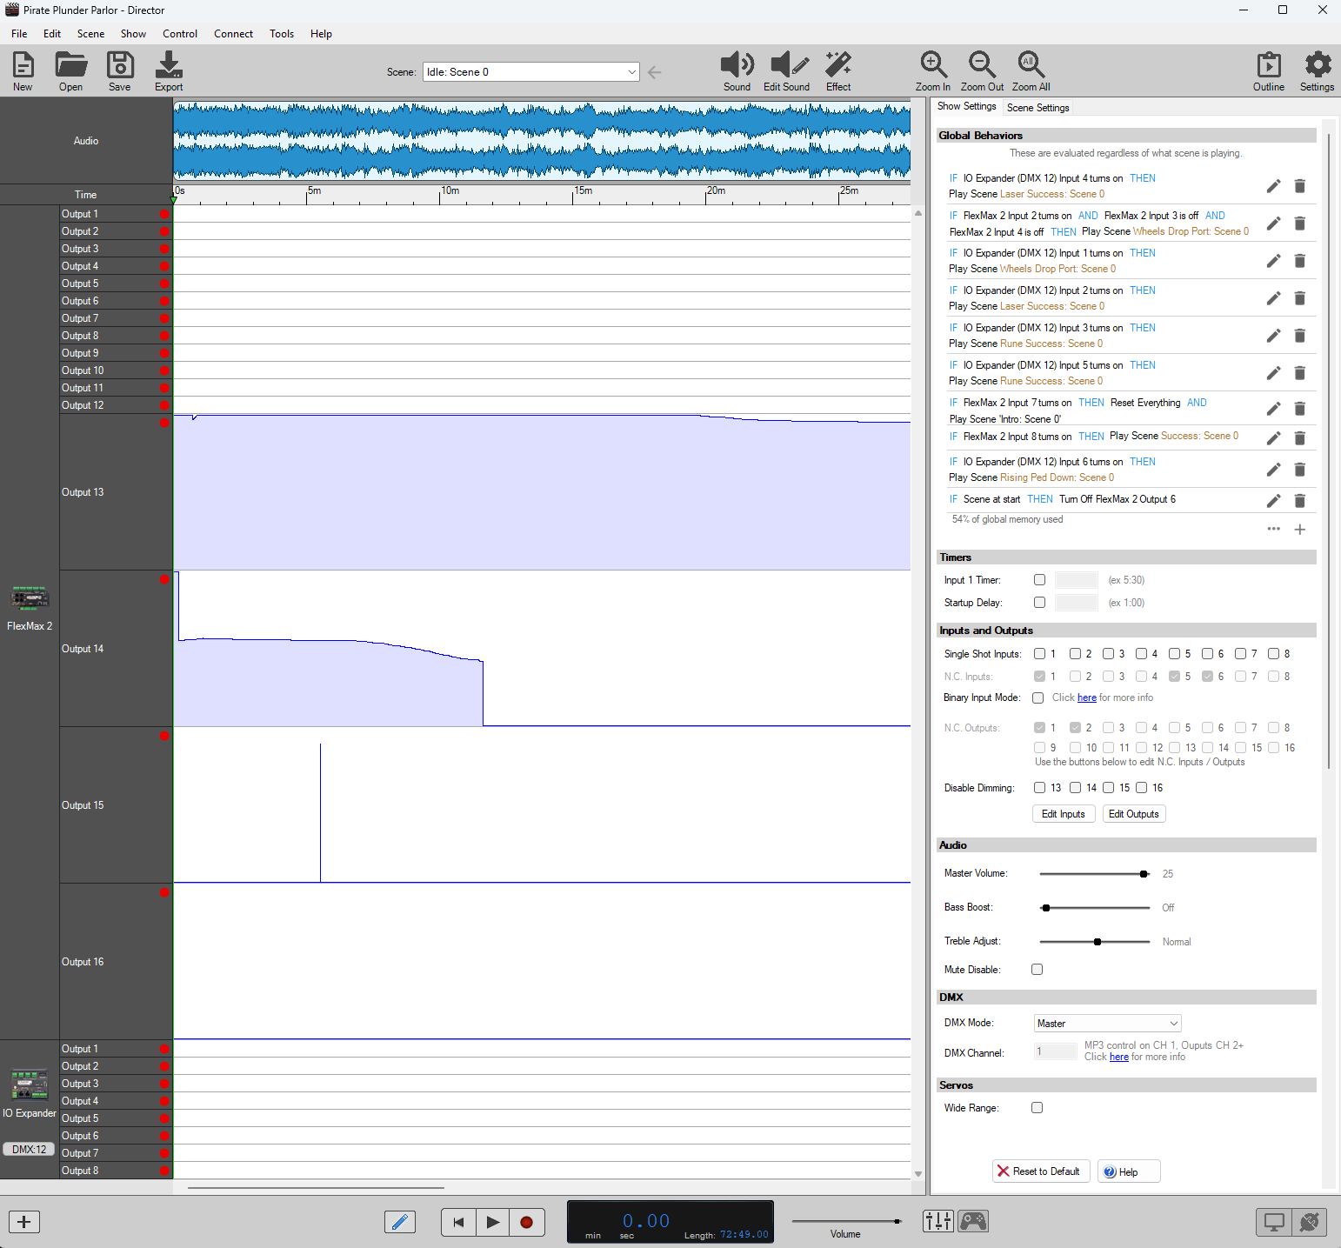Screen dimensions: 1341x1248
Task: Click the Edit Outputs button
Action: [1133, 814]
